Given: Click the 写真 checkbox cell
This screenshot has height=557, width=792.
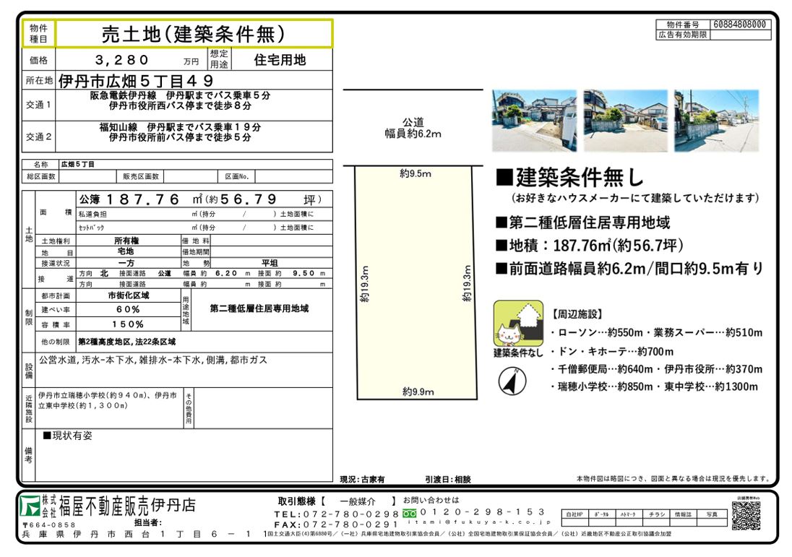Looking at the screenshot, I should click(712, 514).
